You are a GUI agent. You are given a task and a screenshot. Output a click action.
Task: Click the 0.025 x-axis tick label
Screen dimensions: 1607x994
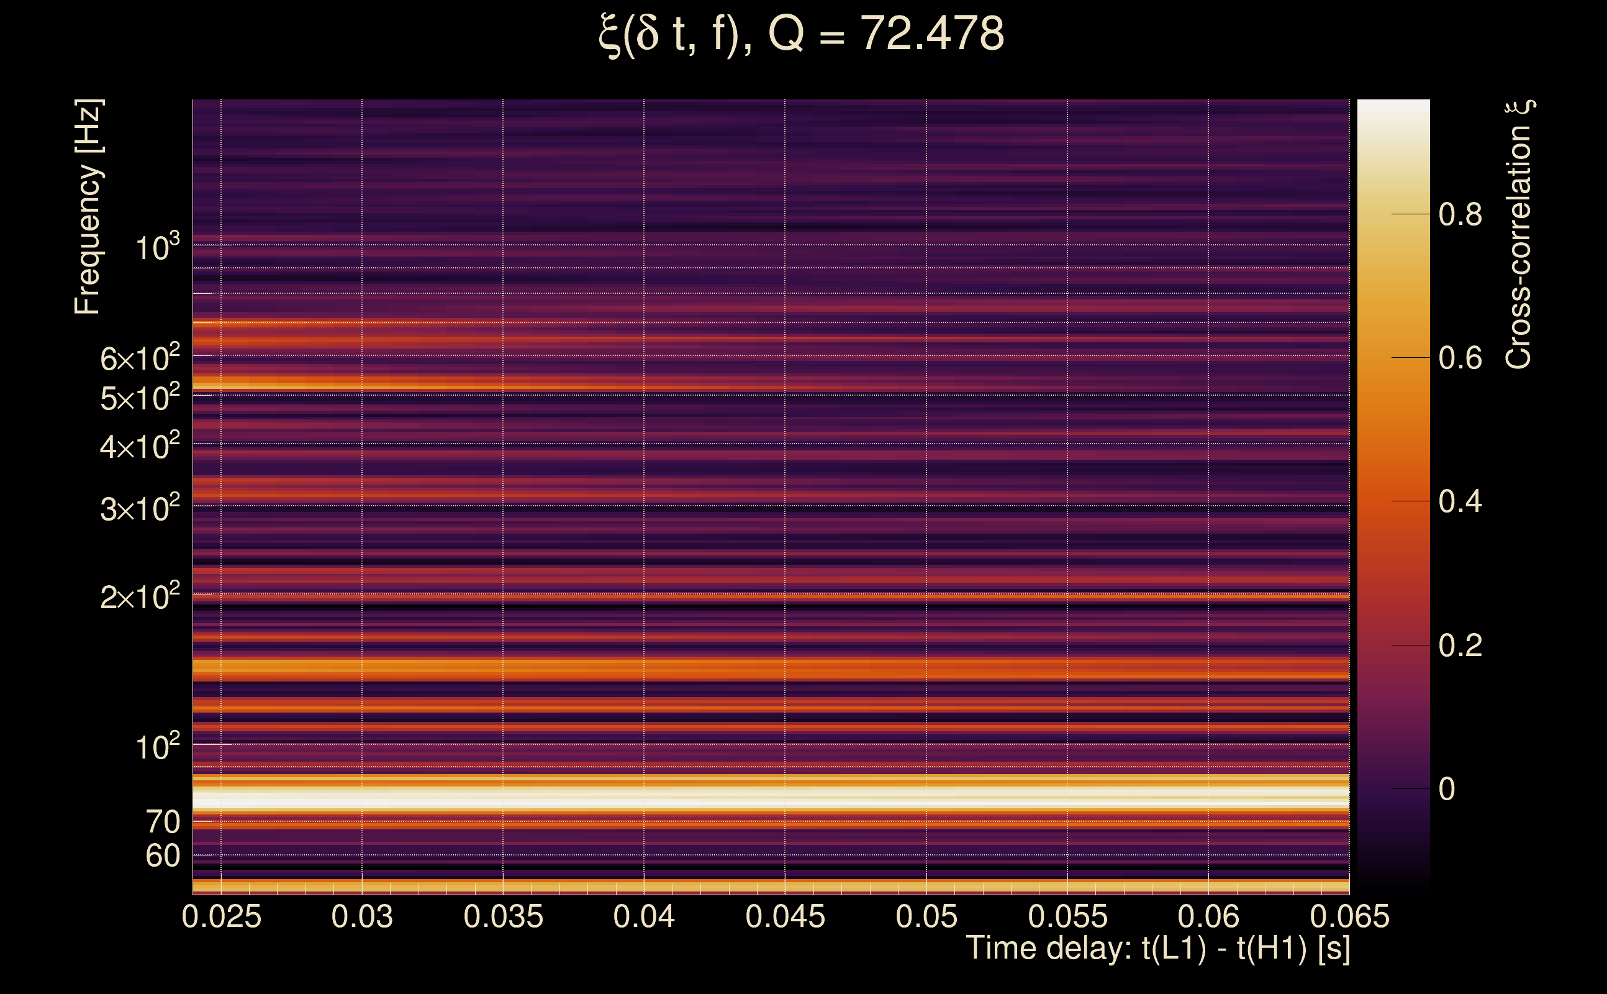[222, 917]
